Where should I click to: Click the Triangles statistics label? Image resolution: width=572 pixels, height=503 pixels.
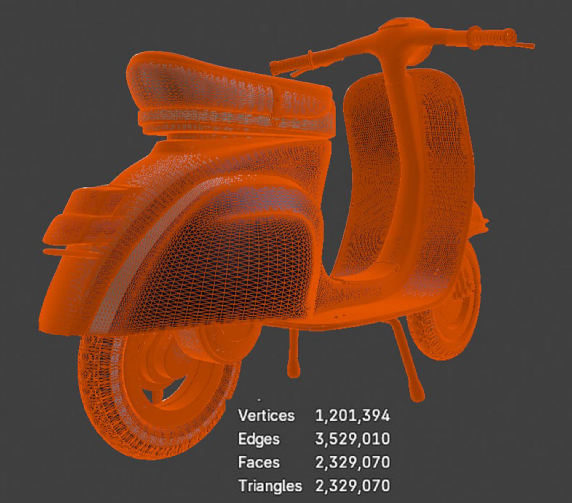point(270,486)
